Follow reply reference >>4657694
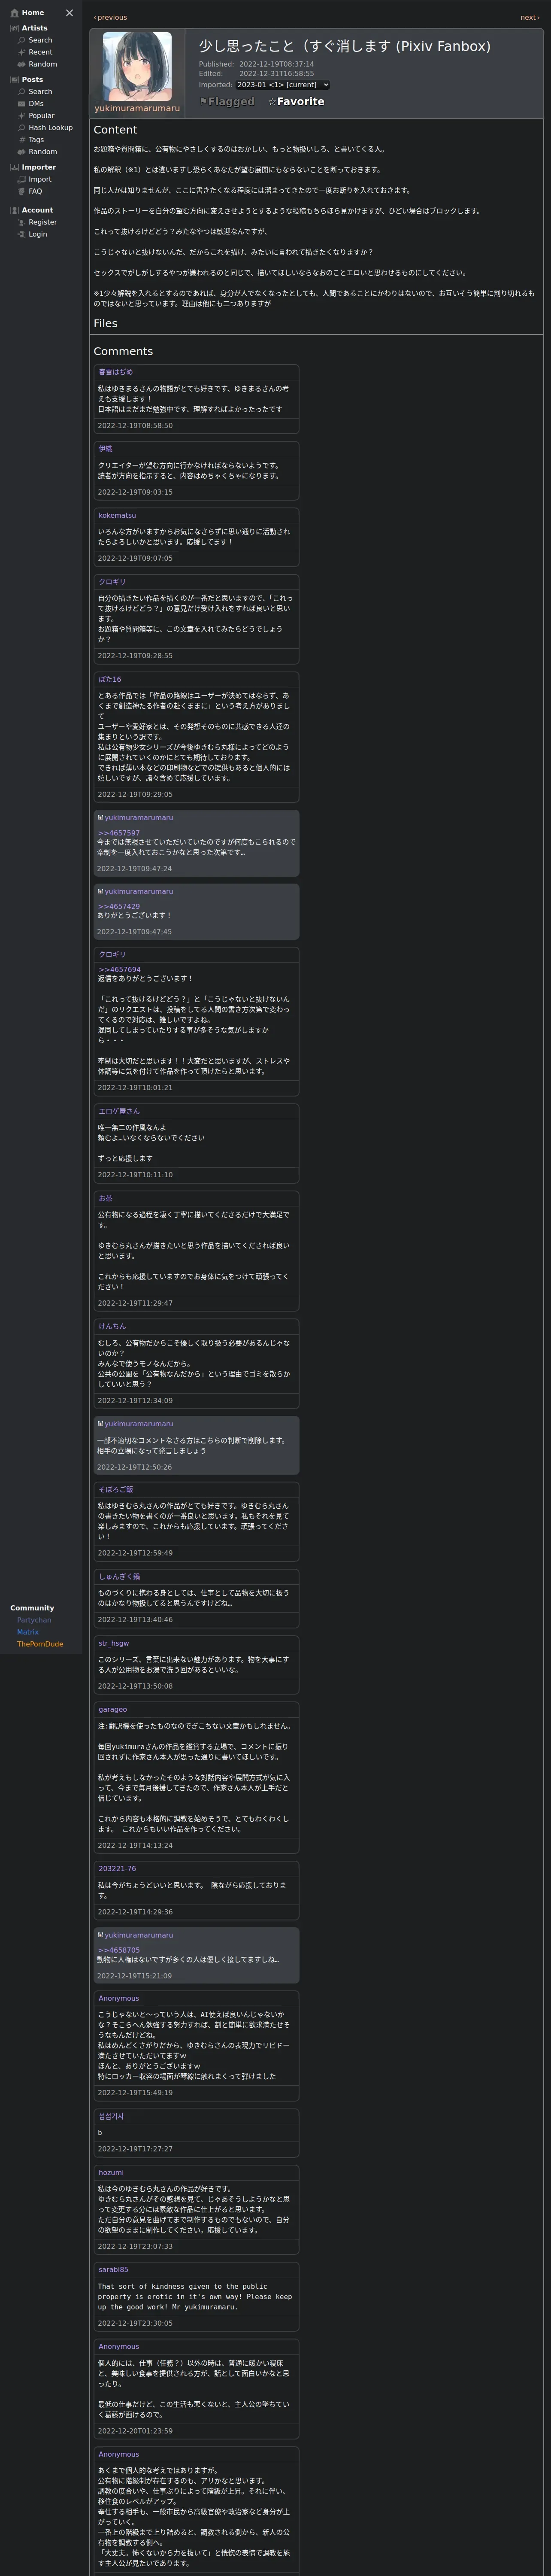 coord(119,969)
